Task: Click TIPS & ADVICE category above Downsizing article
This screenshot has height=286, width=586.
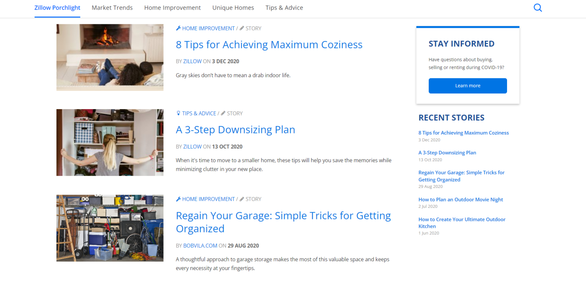Action: point(199,113)
